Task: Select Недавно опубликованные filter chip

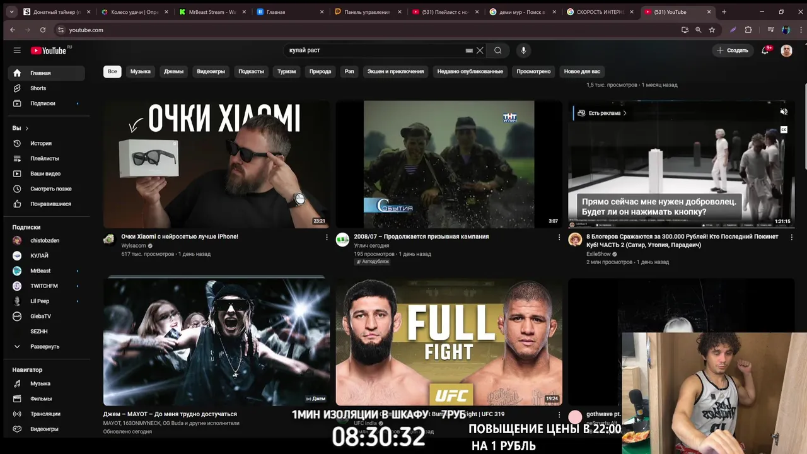Action: click(x=470, y=71)
